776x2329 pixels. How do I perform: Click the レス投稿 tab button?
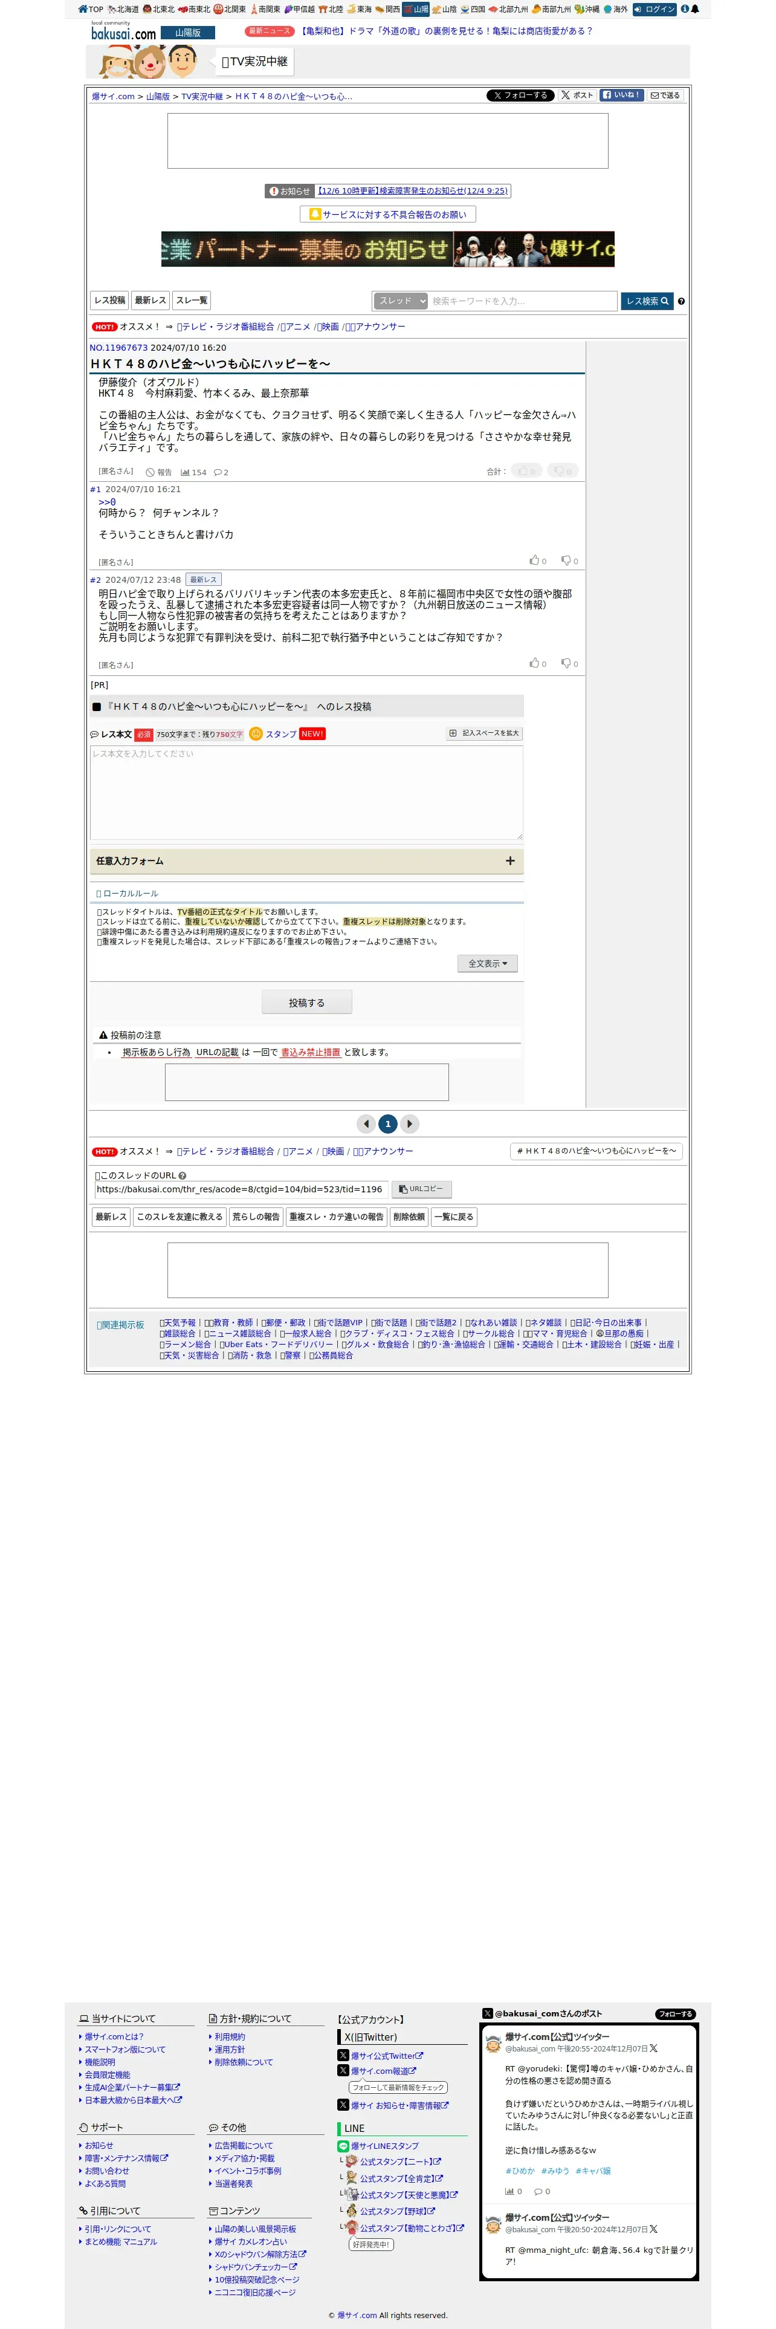coord(109,300)
